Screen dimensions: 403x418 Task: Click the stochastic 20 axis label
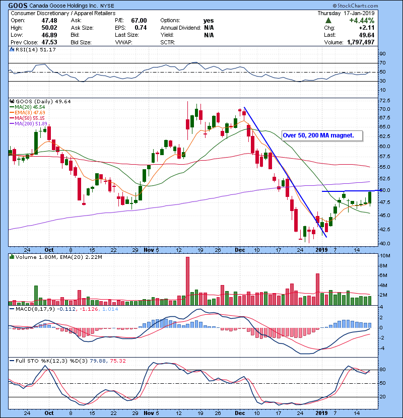[x=382, y=397]
